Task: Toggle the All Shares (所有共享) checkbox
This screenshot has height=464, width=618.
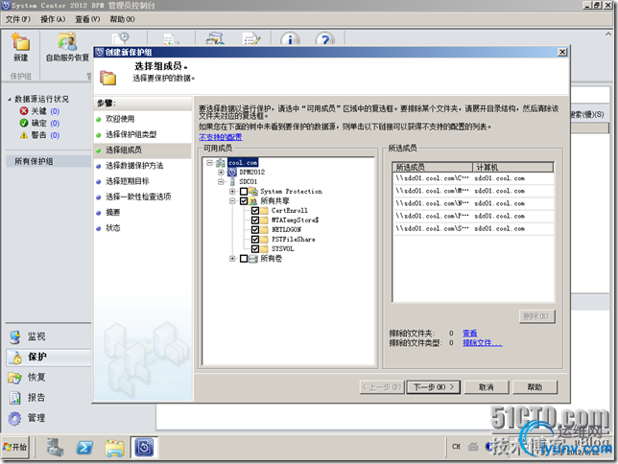Action: (244, 201)
